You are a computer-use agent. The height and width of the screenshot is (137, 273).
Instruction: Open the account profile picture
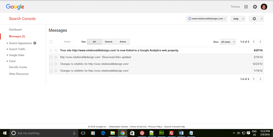(x=264, y=7)
